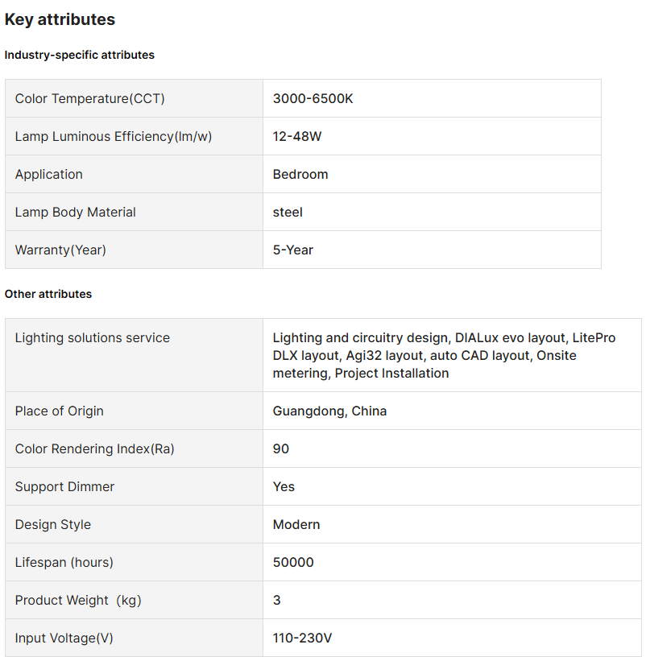Click the 5-Year warranty value

(293, 250)
